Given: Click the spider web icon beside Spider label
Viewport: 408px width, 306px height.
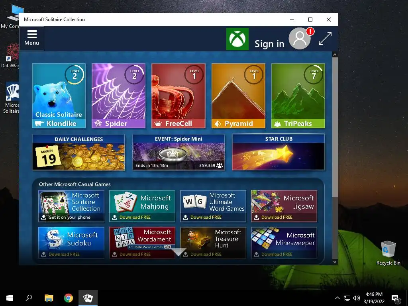Looking at the screenshot, I should (x=98, y=124).
